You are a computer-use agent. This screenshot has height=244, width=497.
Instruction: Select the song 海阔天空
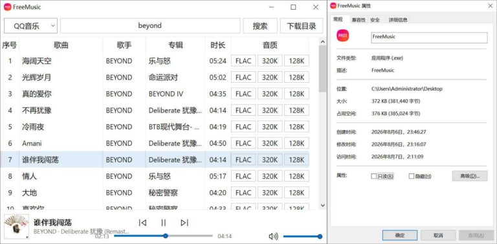pos(37,61)
